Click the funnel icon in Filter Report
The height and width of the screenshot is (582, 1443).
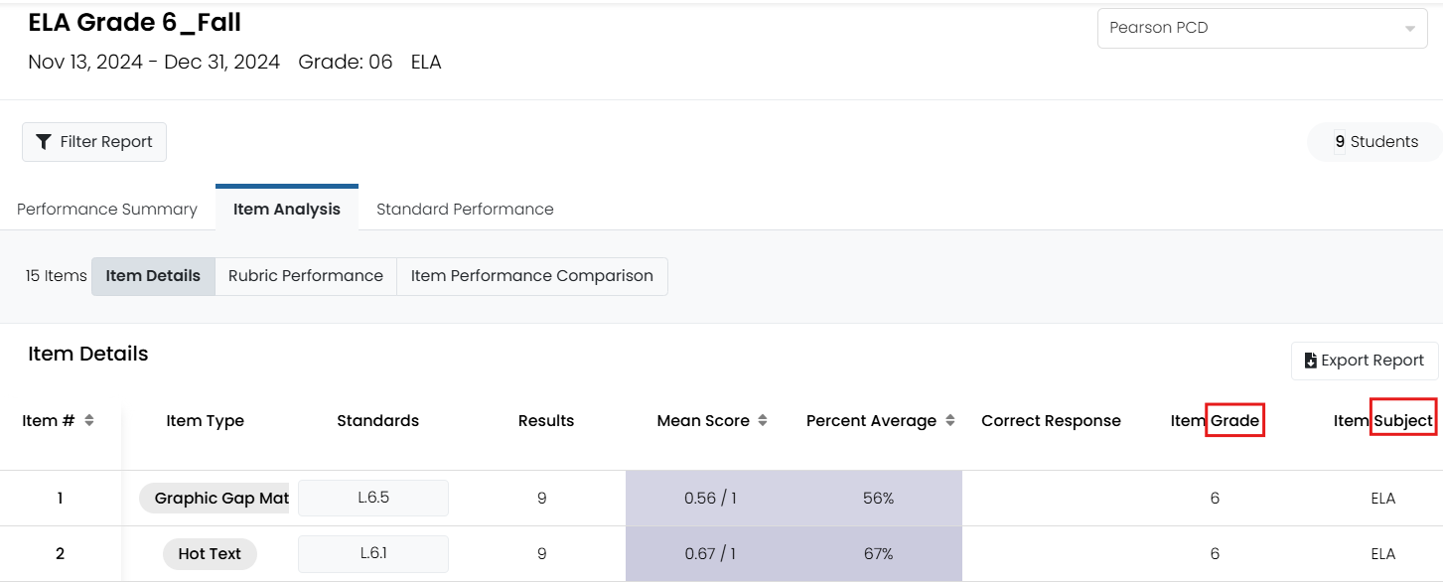click(44, 142)
